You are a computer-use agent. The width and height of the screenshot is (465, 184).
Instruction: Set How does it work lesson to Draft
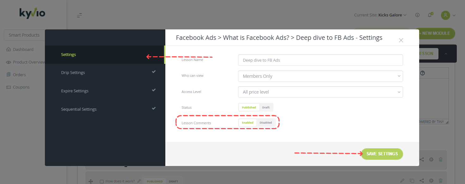[173, 181]
